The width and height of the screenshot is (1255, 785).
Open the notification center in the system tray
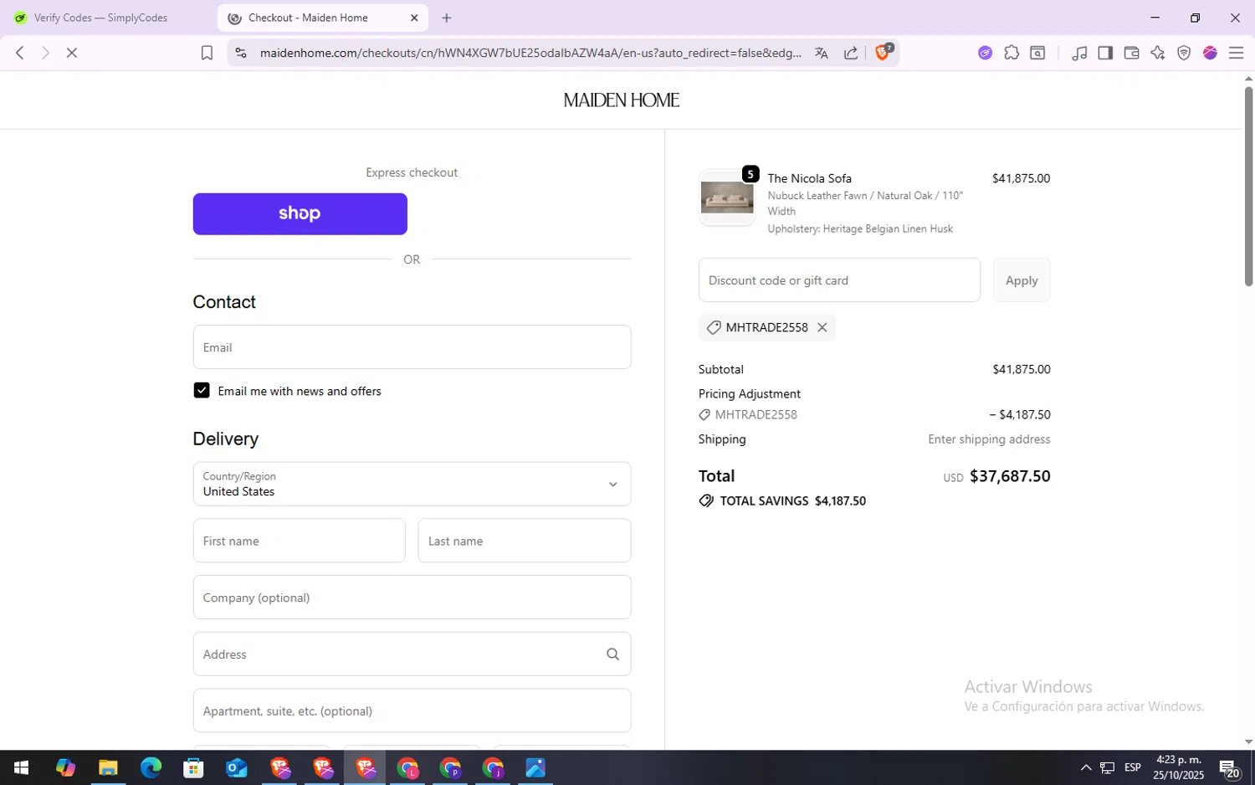[1228, 767]
